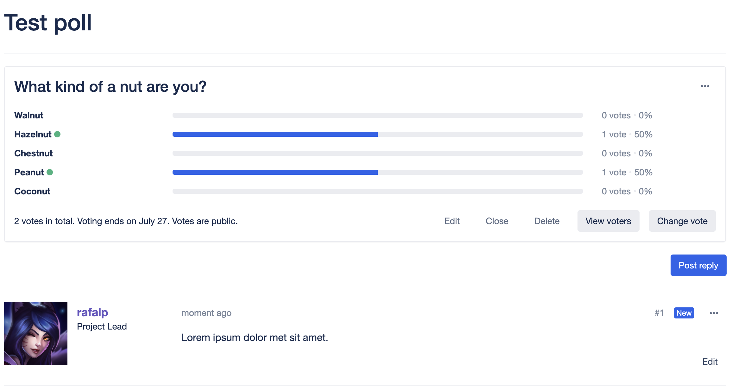Image resolution: width=732 pixels, height=390 pixels.
Task: Click the New badge on post
Action: (x=684, y=313)
